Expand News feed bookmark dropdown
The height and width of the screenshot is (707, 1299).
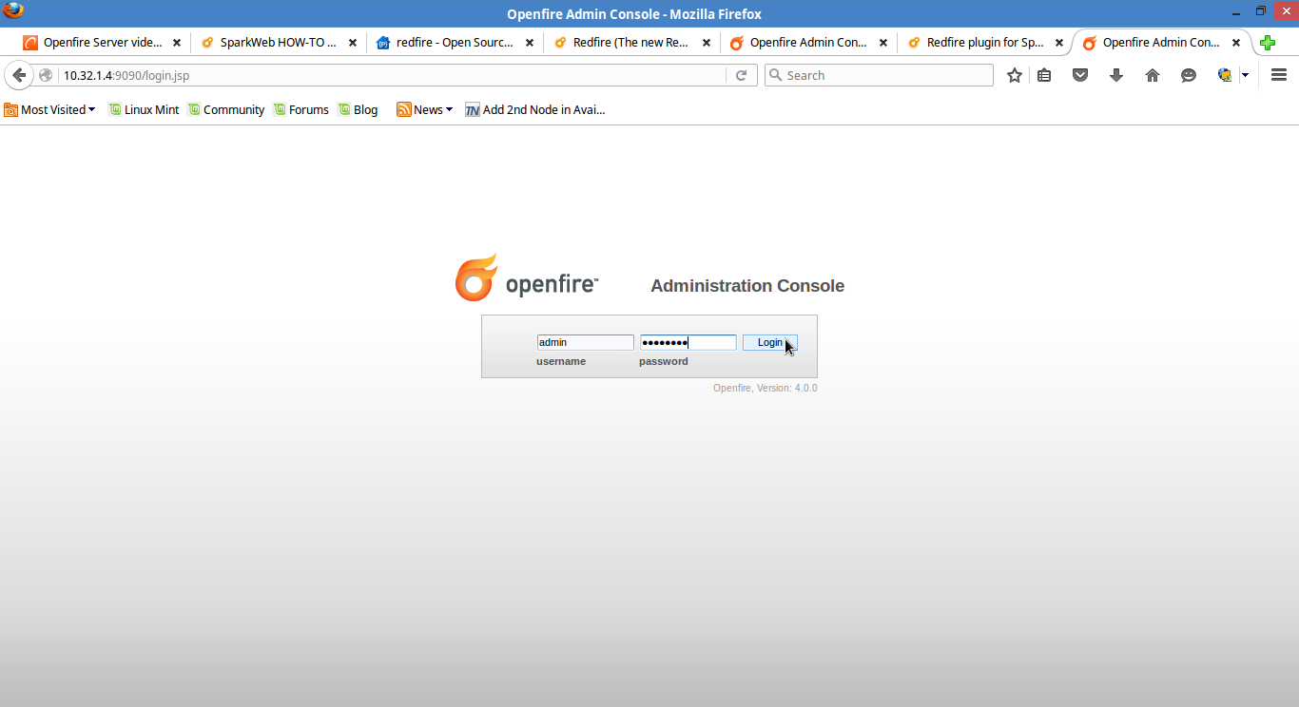[425, 109]
